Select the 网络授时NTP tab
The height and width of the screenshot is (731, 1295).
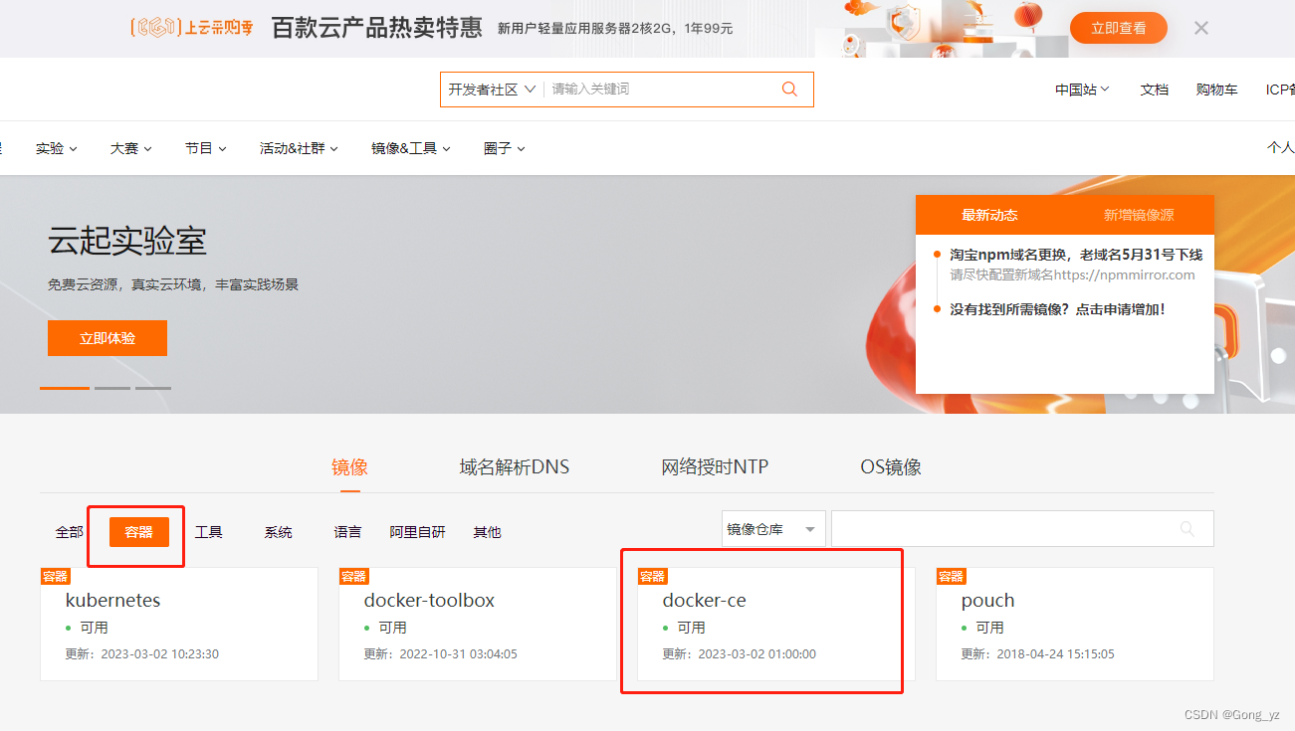[x=715, y=466]
